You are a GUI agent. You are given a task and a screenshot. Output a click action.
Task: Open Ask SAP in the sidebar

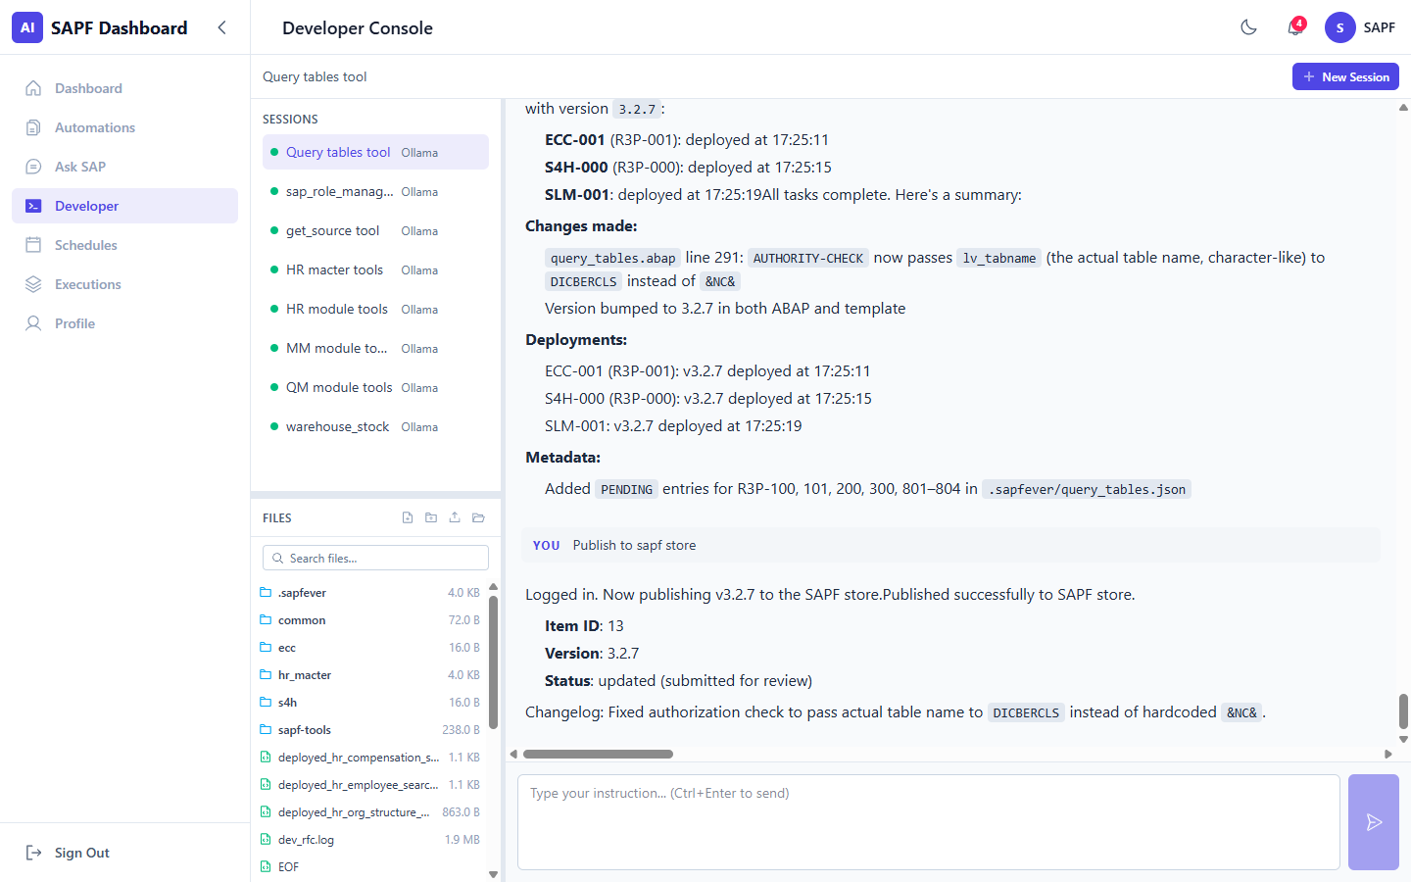[124, 167]
